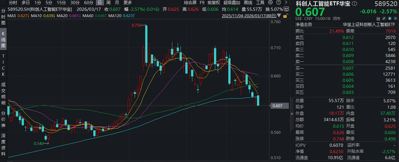The image size is (399, 162).
Task: Toggle the F9 view button
Action: tap(202, 3)
